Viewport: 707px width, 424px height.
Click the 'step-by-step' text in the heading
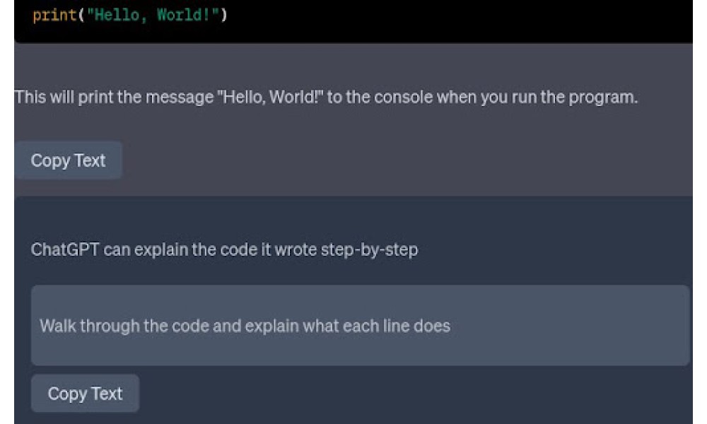(370, 250)
